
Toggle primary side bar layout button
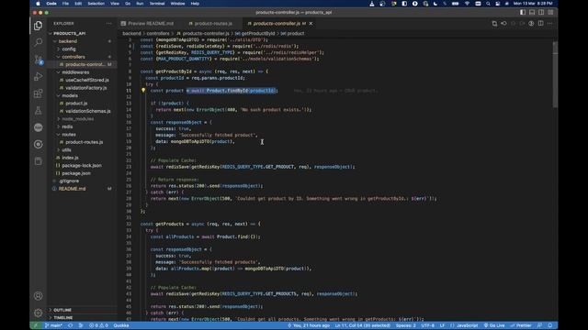coord(523,12)
